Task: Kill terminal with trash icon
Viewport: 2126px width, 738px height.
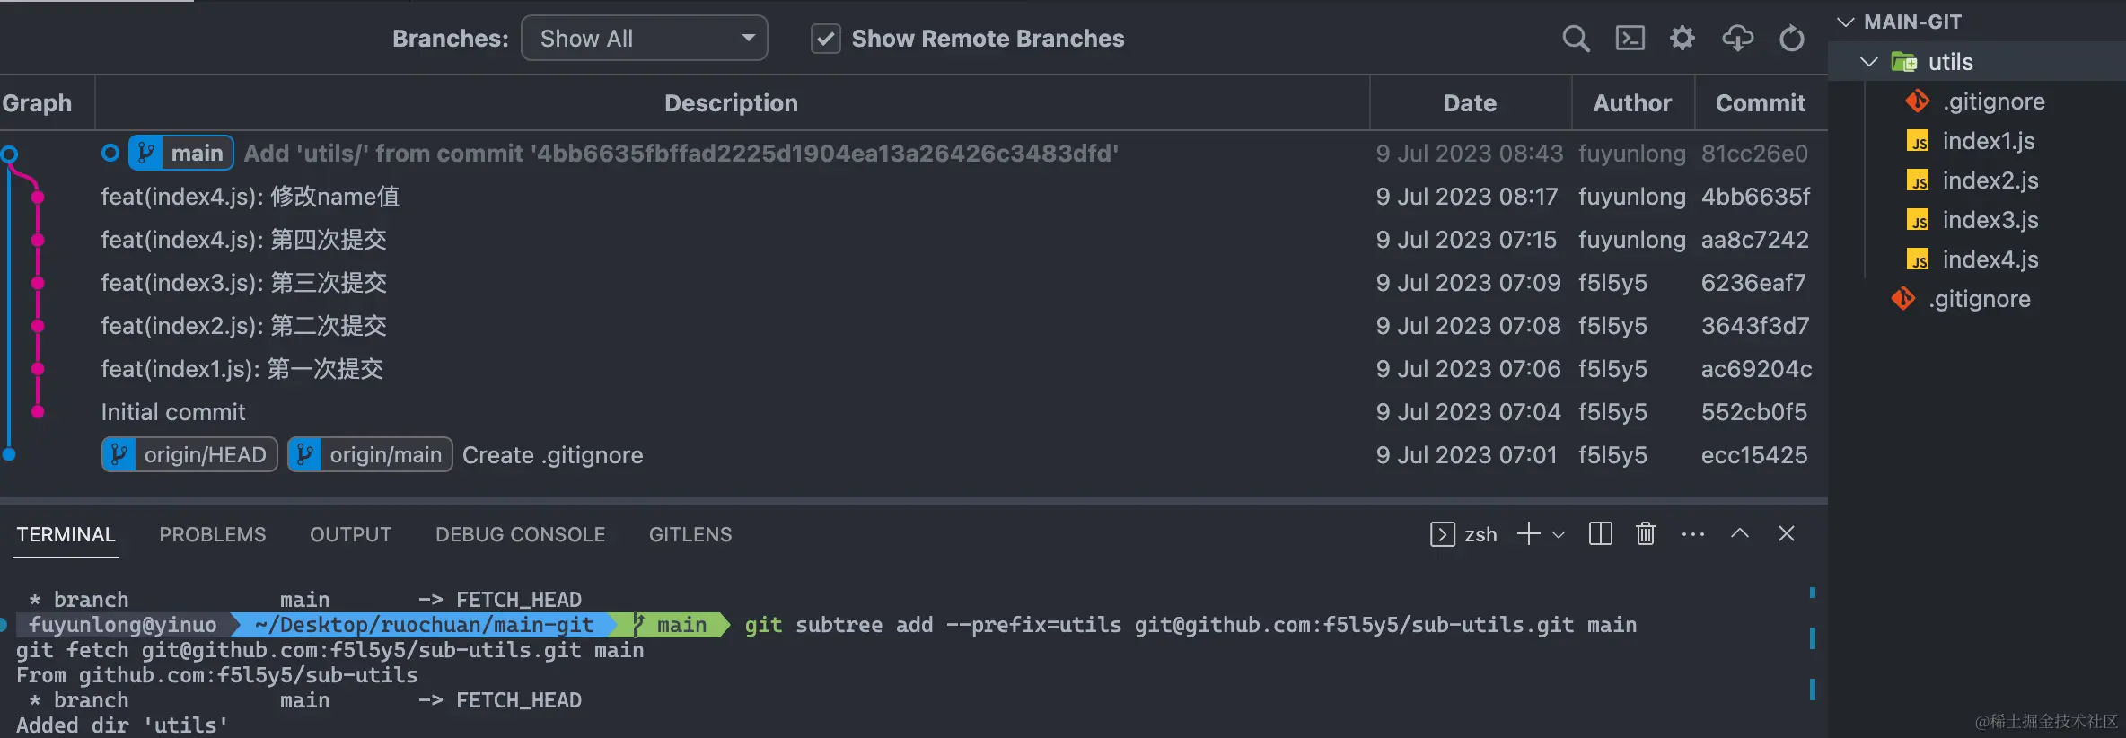Action: pos(1646,534)
